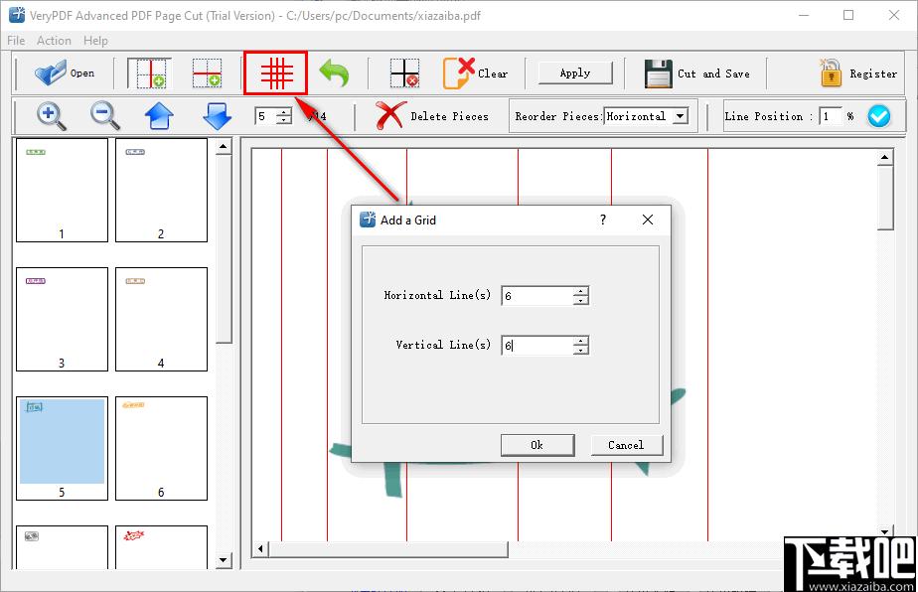Open a PDF with the Open button

tap(64, 74)
